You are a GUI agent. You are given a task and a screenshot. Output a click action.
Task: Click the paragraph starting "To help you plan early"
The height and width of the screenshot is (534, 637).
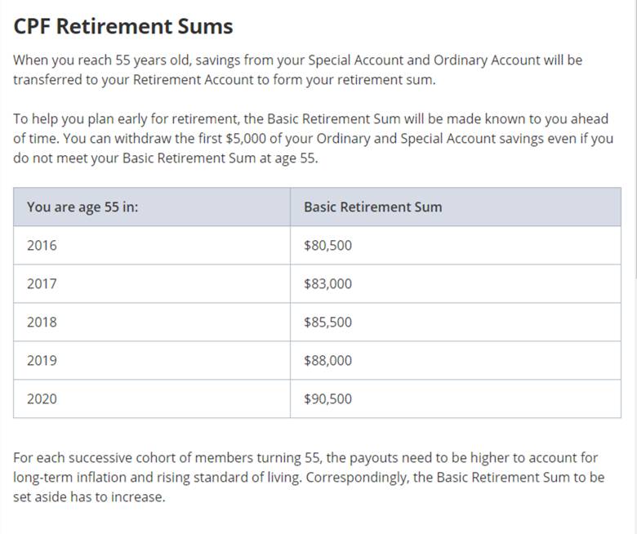point(310,138)
